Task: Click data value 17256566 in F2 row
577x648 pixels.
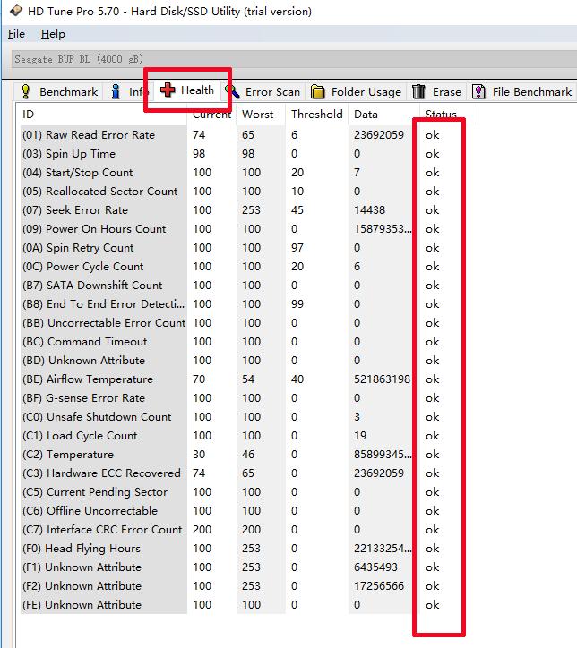Action: 379,586
